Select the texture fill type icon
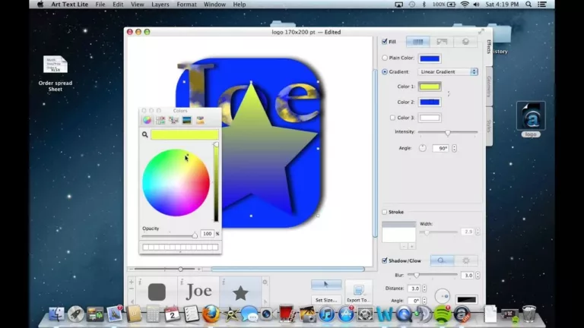 point(442,42)
